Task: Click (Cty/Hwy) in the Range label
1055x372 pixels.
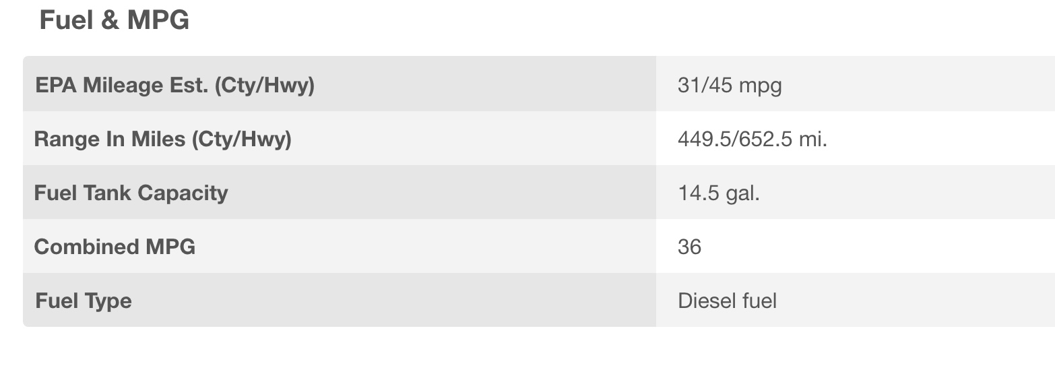Action: click(x=241, y=139)
